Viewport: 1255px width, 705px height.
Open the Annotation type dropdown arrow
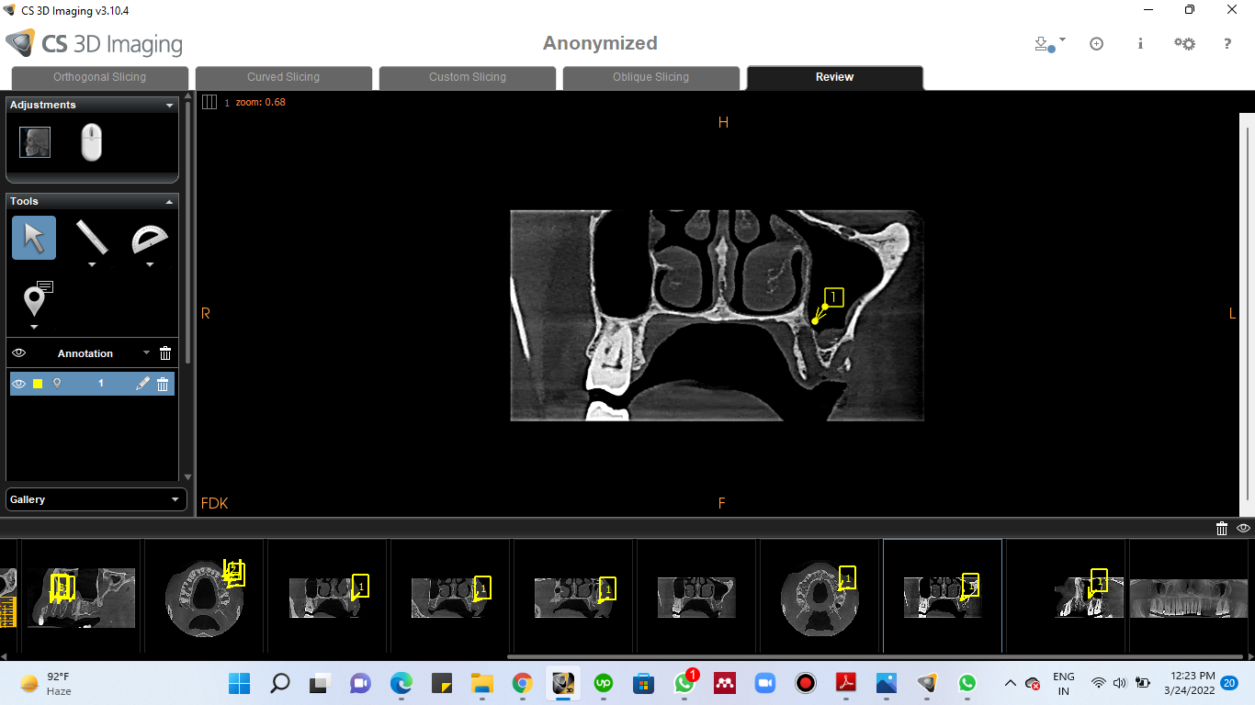[x=146, y=353]
